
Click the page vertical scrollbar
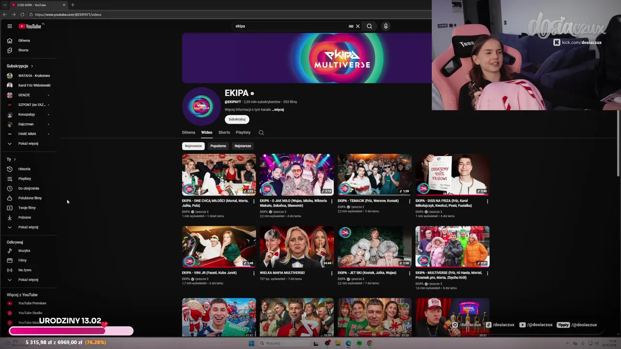tap(618, 143)
